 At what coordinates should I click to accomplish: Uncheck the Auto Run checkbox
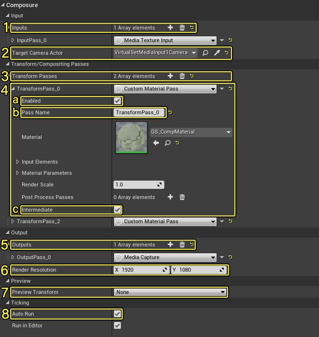click(117, 314)
